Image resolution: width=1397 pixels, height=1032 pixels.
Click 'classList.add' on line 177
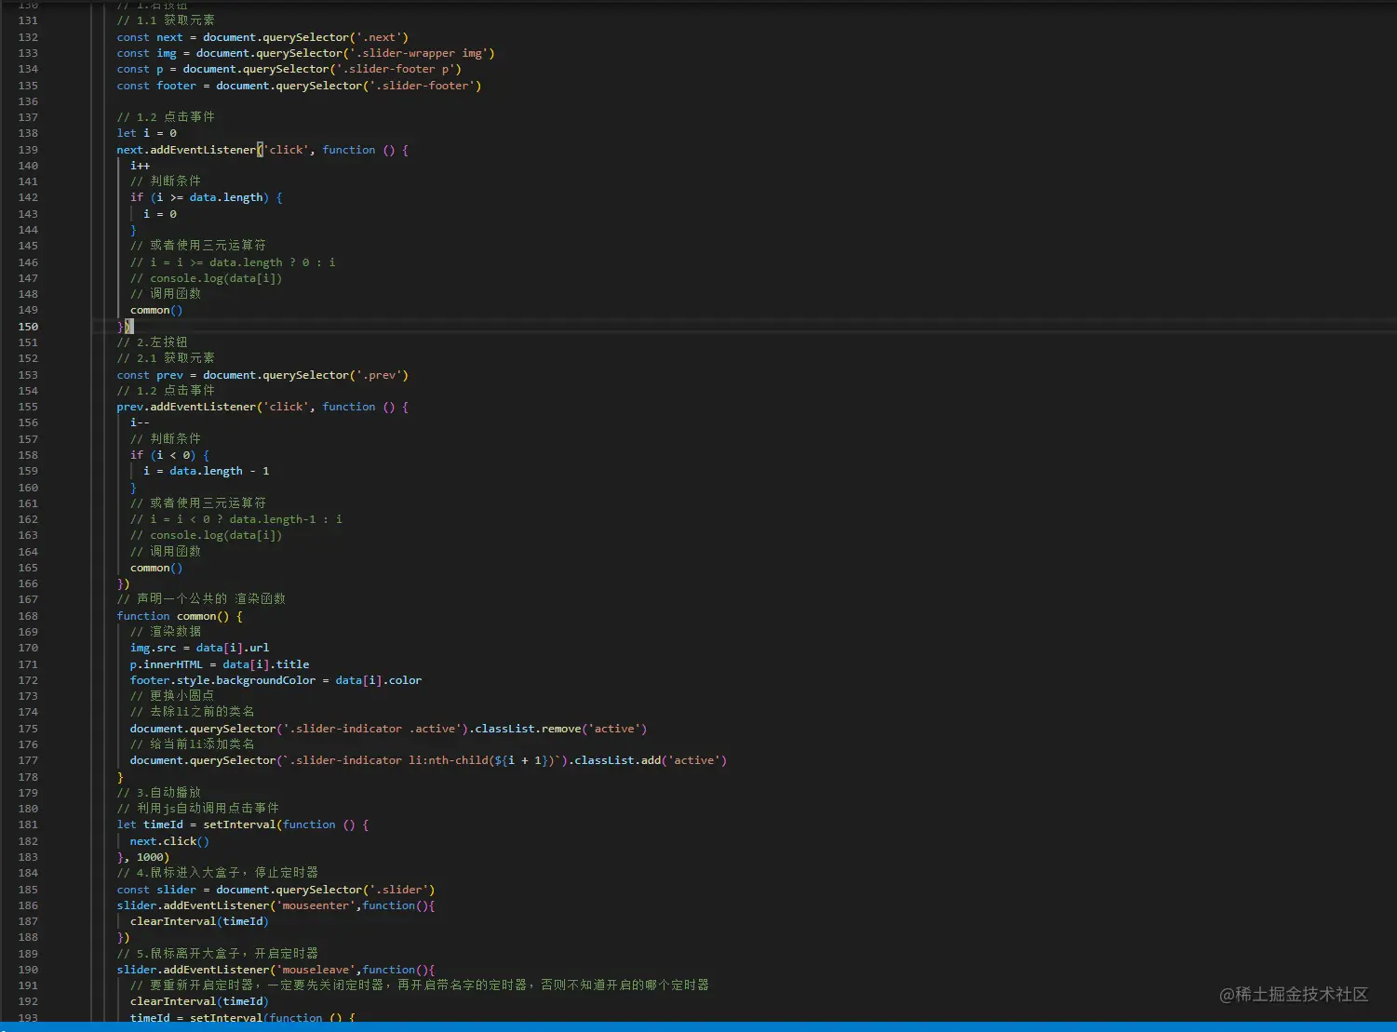pos(617,760)
